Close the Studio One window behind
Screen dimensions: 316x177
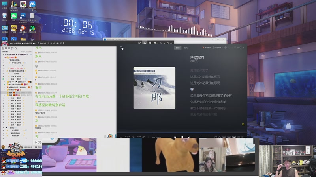[224, 39]
